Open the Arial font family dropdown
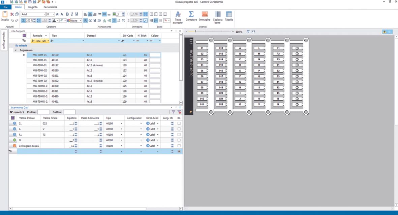The image size is (398, 215). tap(44, 14)
